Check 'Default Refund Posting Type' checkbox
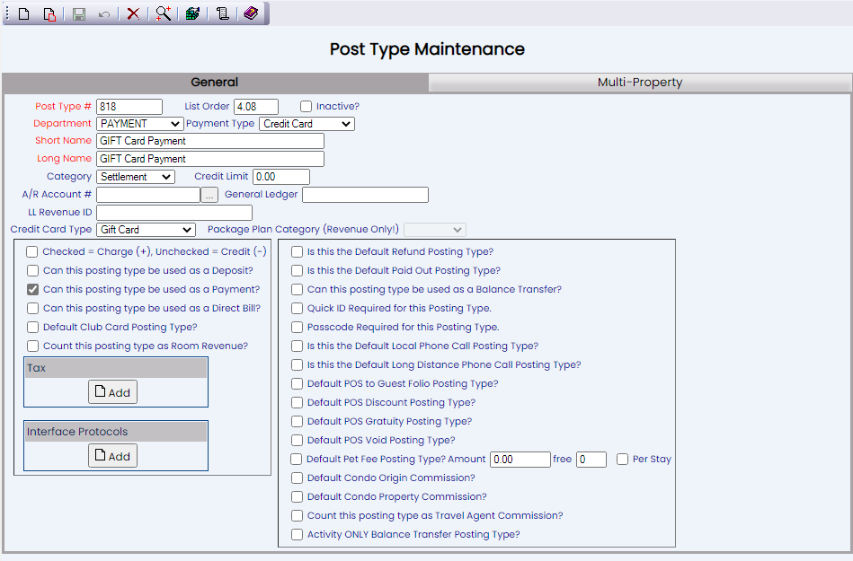 click(298, 252)
